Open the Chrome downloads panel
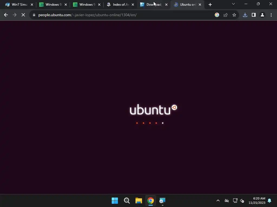 245,15
